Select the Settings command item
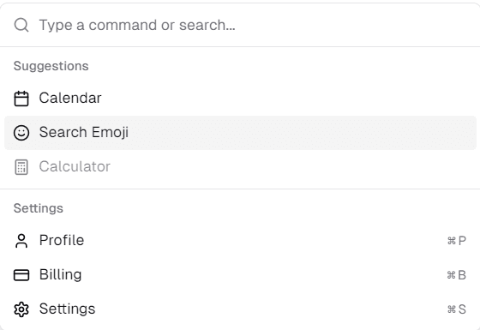 (240, 309)
